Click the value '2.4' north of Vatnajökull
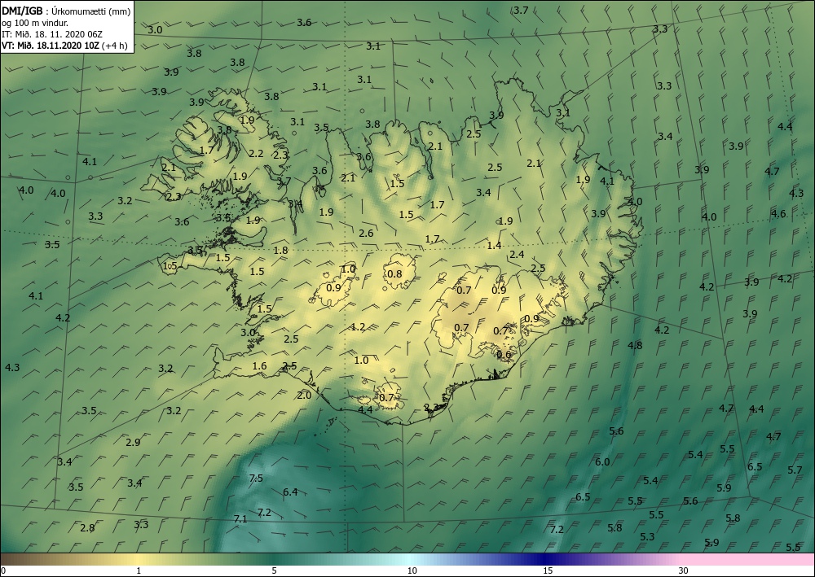 [x=517, y=254]
